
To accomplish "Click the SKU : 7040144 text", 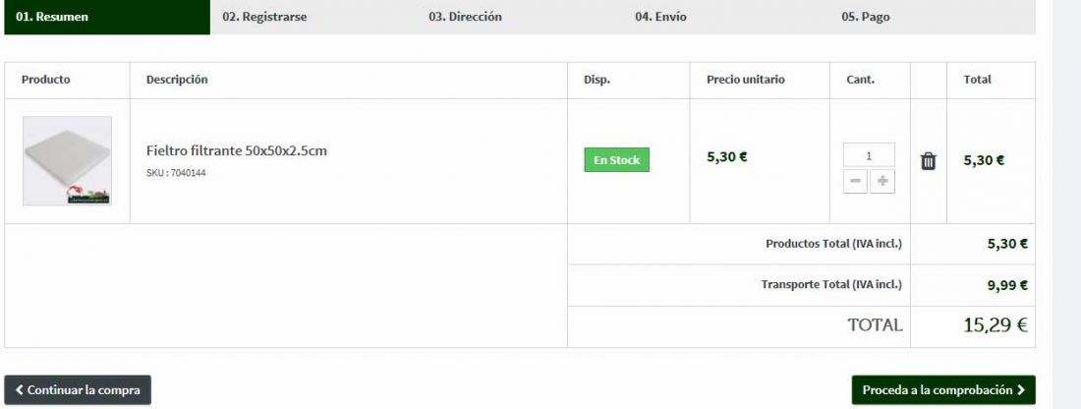I will [x=176, y=173].
